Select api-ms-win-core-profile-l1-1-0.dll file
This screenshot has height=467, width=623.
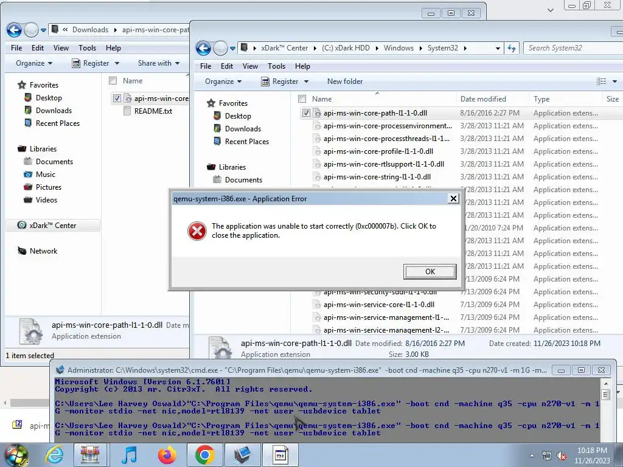378,151
